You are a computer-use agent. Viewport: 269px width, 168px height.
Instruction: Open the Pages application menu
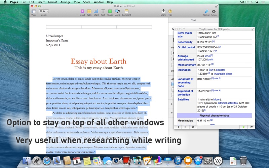[x=14, y=2]
